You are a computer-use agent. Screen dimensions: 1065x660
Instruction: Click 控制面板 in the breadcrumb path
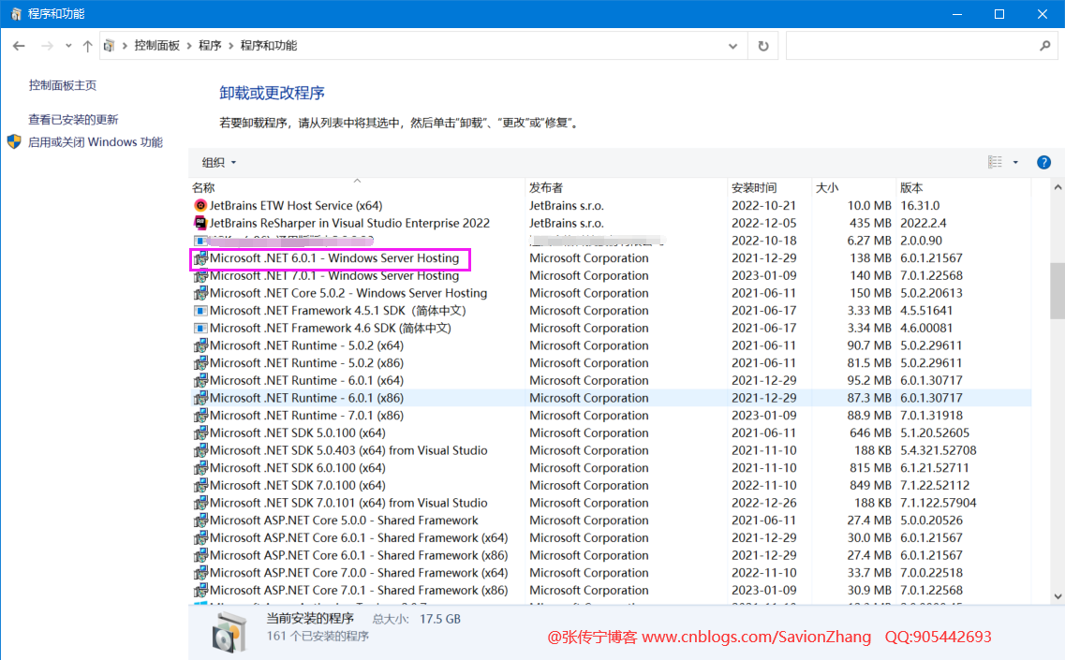pyautogui.click(x=156, y=46)
